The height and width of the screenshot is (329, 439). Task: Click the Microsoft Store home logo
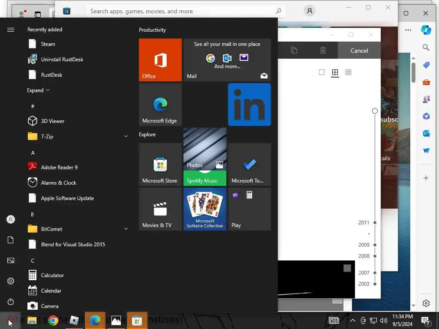66,11
